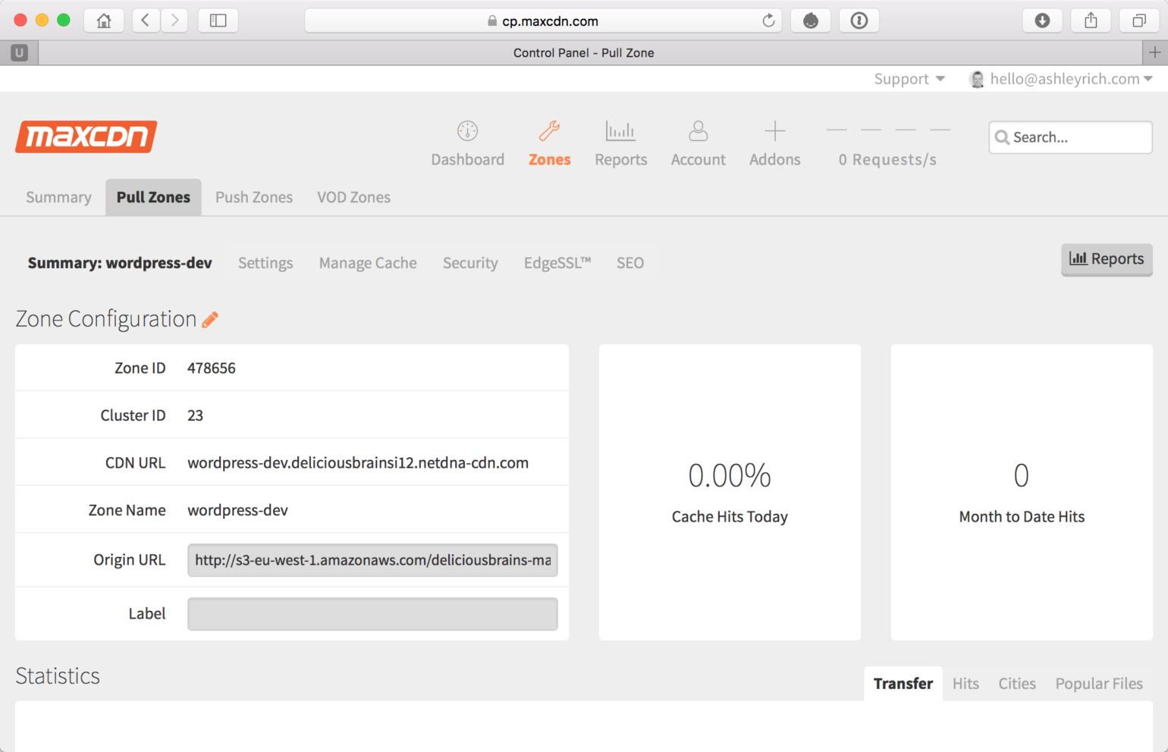The width and height of the screenshot is (1168, 752).
Task: Open the hello@ashleyrich.com account dropdown
Action: tap(1062, 78)
